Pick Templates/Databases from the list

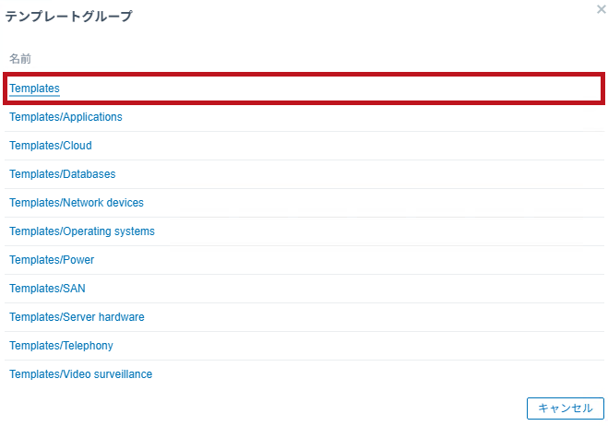[63, 174]
